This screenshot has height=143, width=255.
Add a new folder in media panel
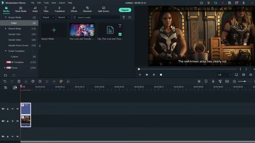click(6, 75)
